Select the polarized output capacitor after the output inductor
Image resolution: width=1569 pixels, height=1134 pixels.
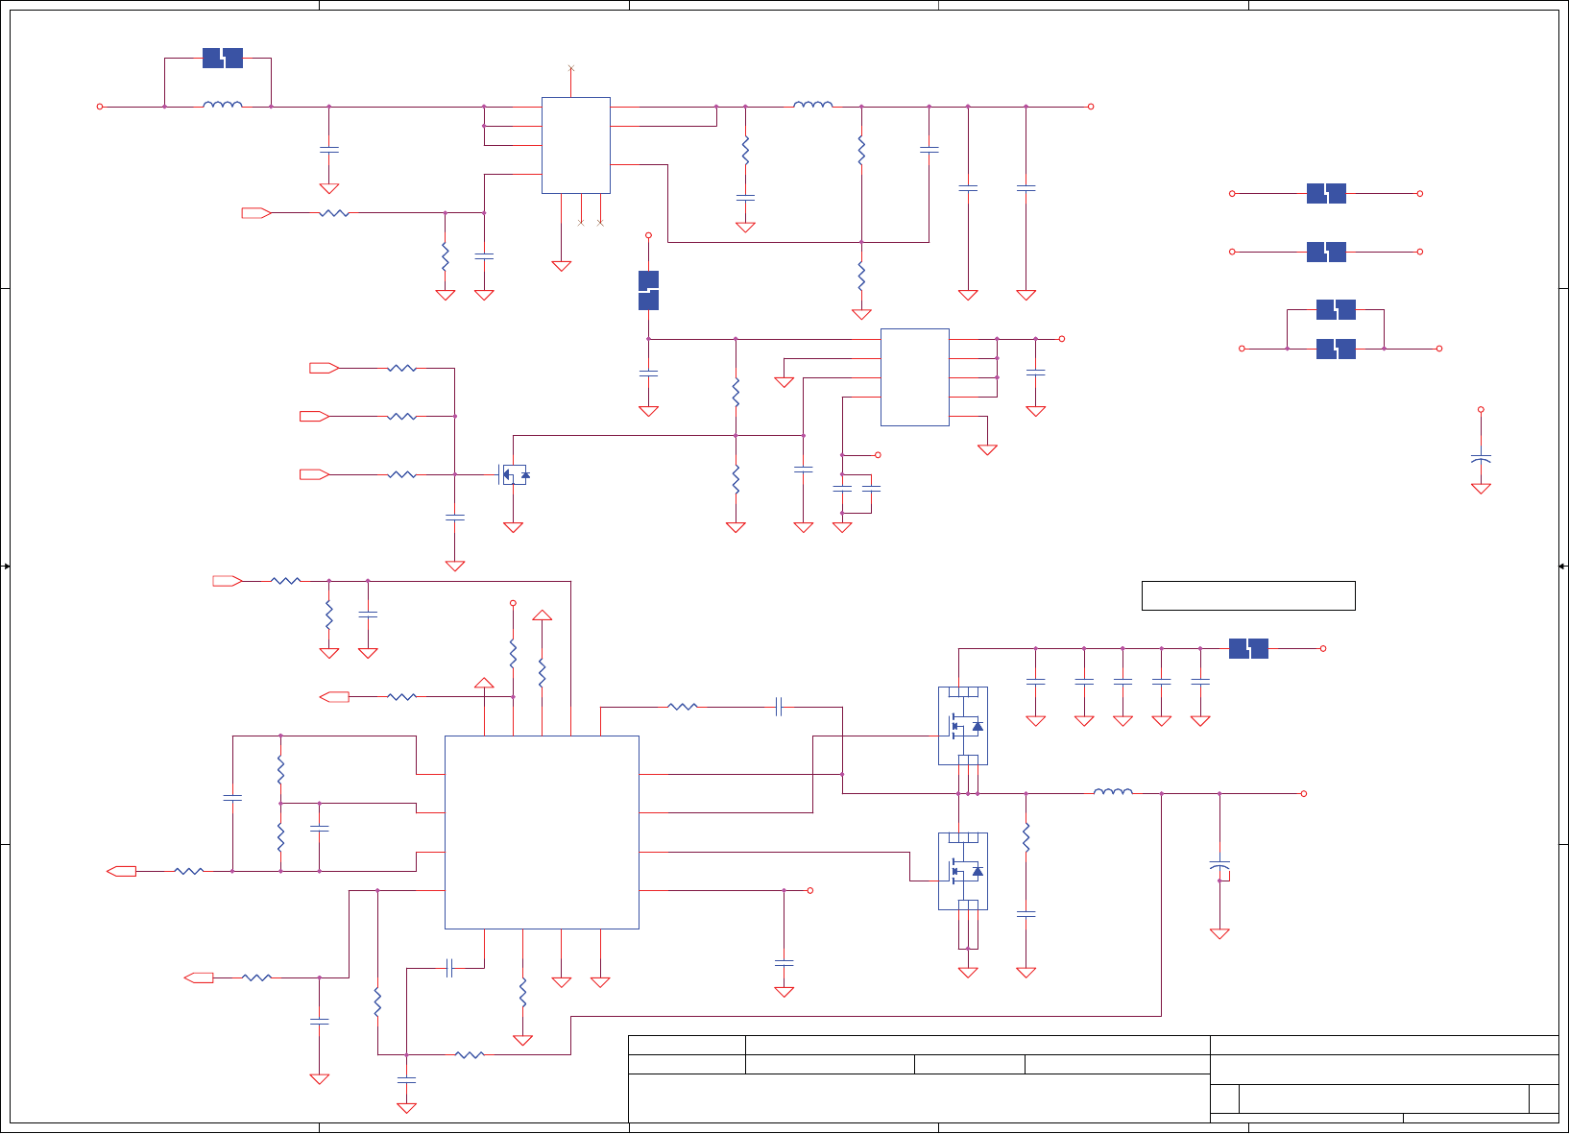pyautogui.click(x=1219, y=867)
